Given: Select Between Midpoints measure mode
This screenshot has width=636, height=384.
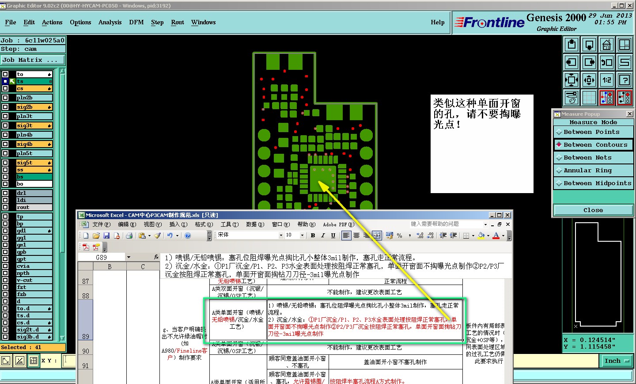Looking at the screenshot, I should point(593,183).
